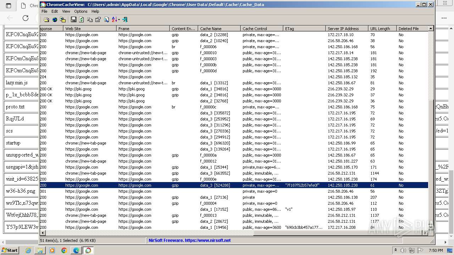Open the three-dot menu of background browser

(444, 18)
